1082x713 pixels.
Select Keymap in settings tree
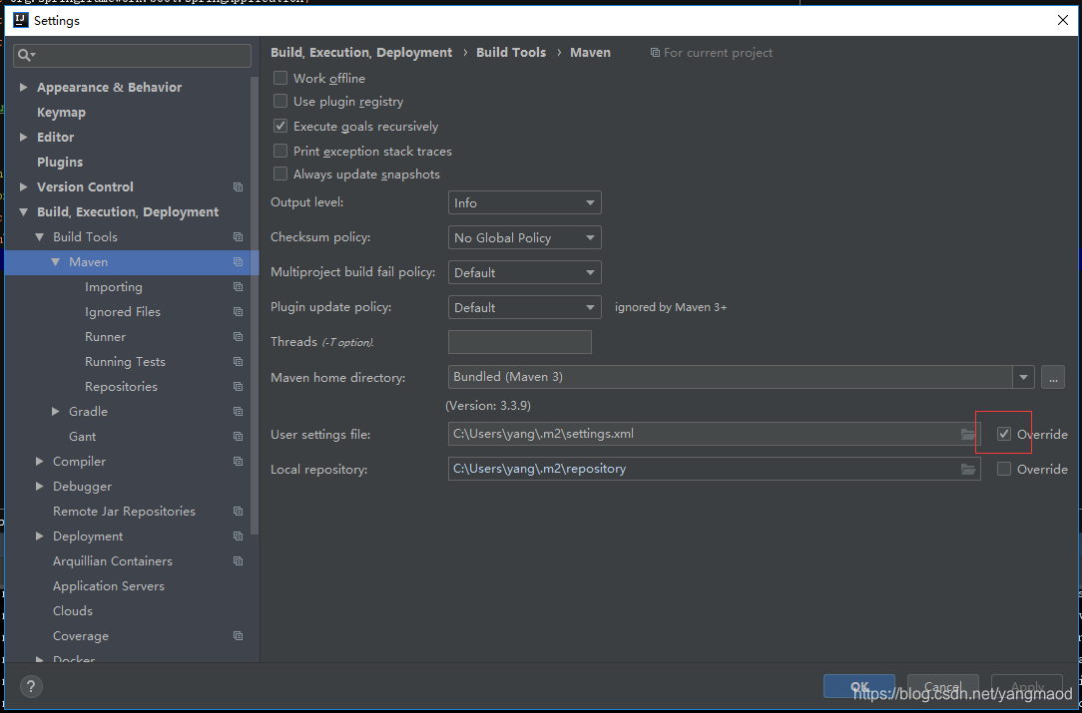click(x=62, y=113)
